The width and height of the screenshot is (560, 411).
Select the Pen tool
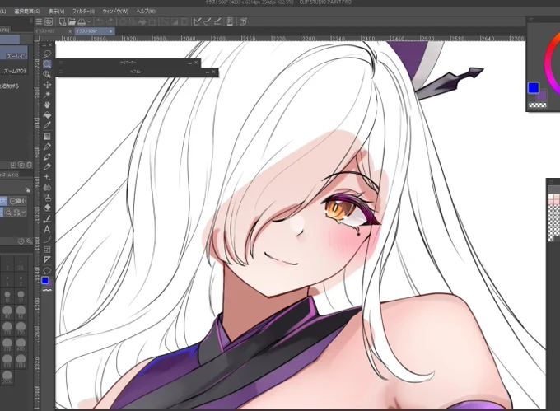(x=47, y=147)
